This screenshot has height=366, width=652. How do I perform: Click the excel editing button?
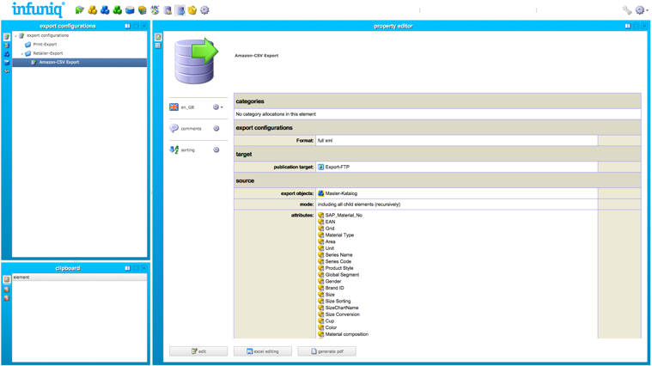click(x=262, y=351)
